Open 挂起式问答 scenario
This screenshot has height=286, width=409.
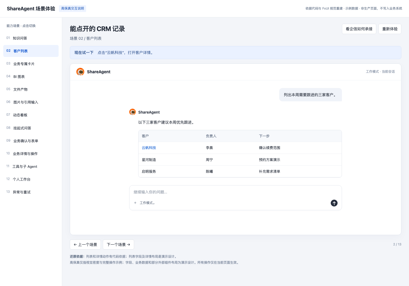coord(31,128)
